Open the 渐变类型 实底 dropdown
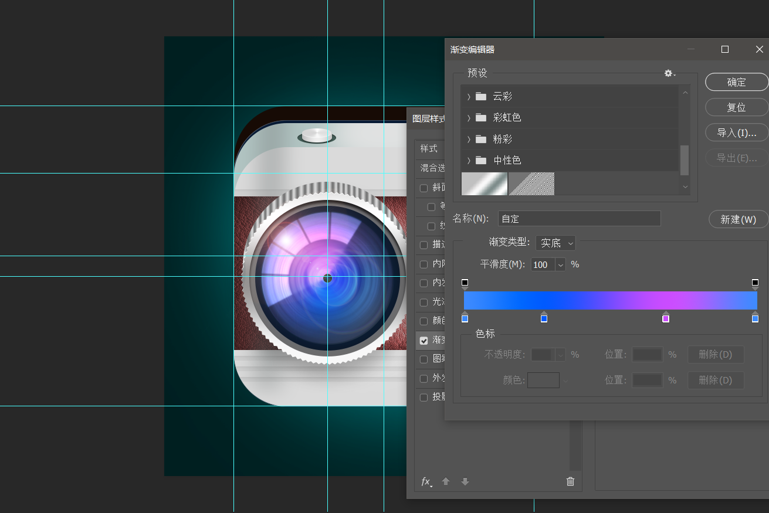The width and height of the screenshot is (769, 513). tap(555, 243)
